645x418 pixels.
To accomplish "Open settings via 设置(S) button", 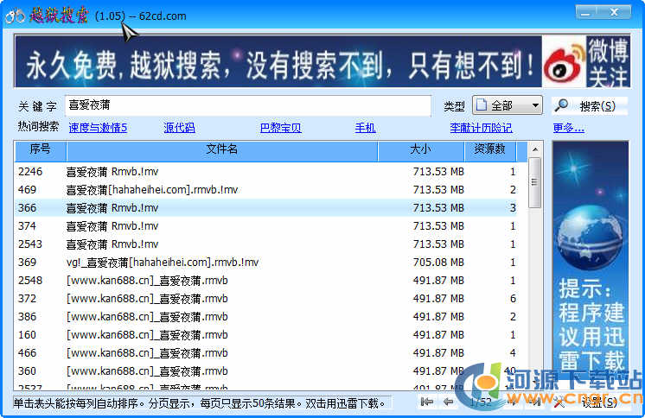I will [x=598, y=402].
